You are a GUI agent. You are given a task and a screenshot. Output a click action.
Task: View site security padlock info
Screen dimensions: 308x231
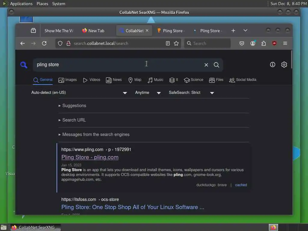click(x=69, y=43)
